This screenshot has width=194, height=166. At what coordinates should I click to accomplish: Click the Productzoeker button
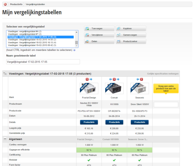(131, 41)
